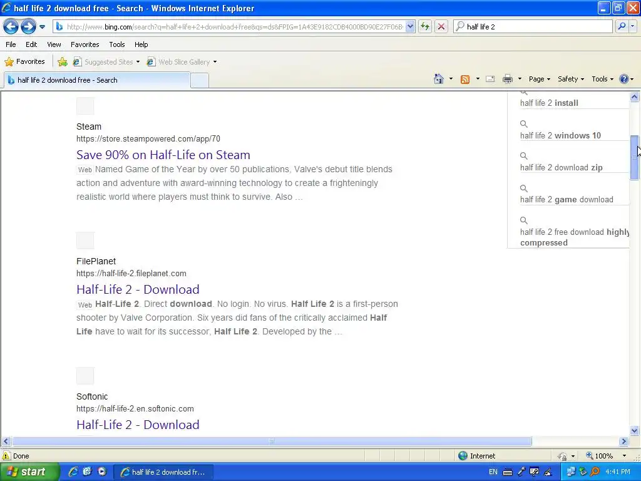
Task: Refresh the page with the green arrows icon
Action: pyautogui.click(x=425, y=26)
